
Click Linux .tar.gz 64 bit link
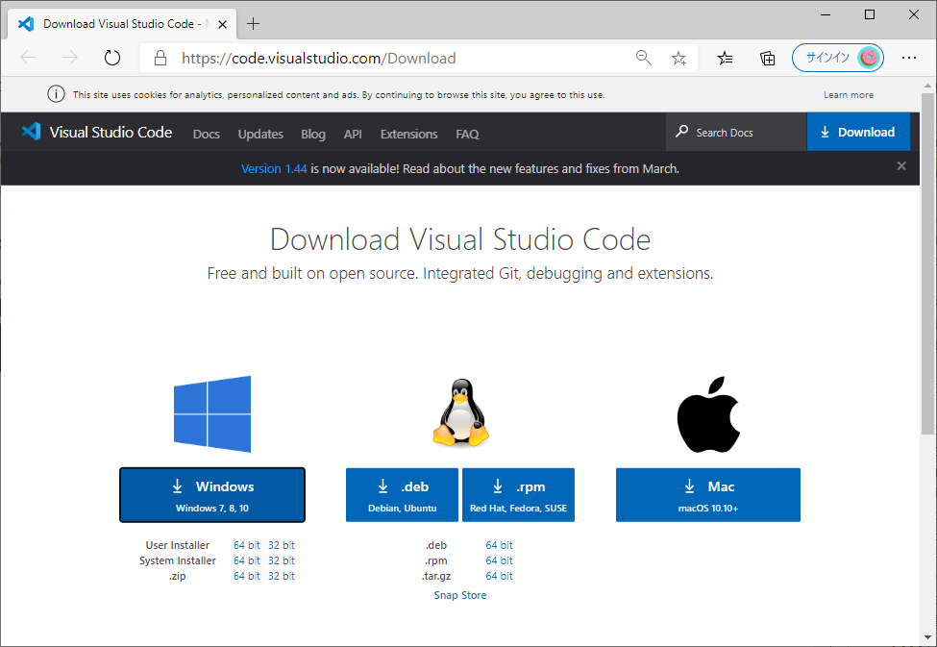click(x=499, y=577)
